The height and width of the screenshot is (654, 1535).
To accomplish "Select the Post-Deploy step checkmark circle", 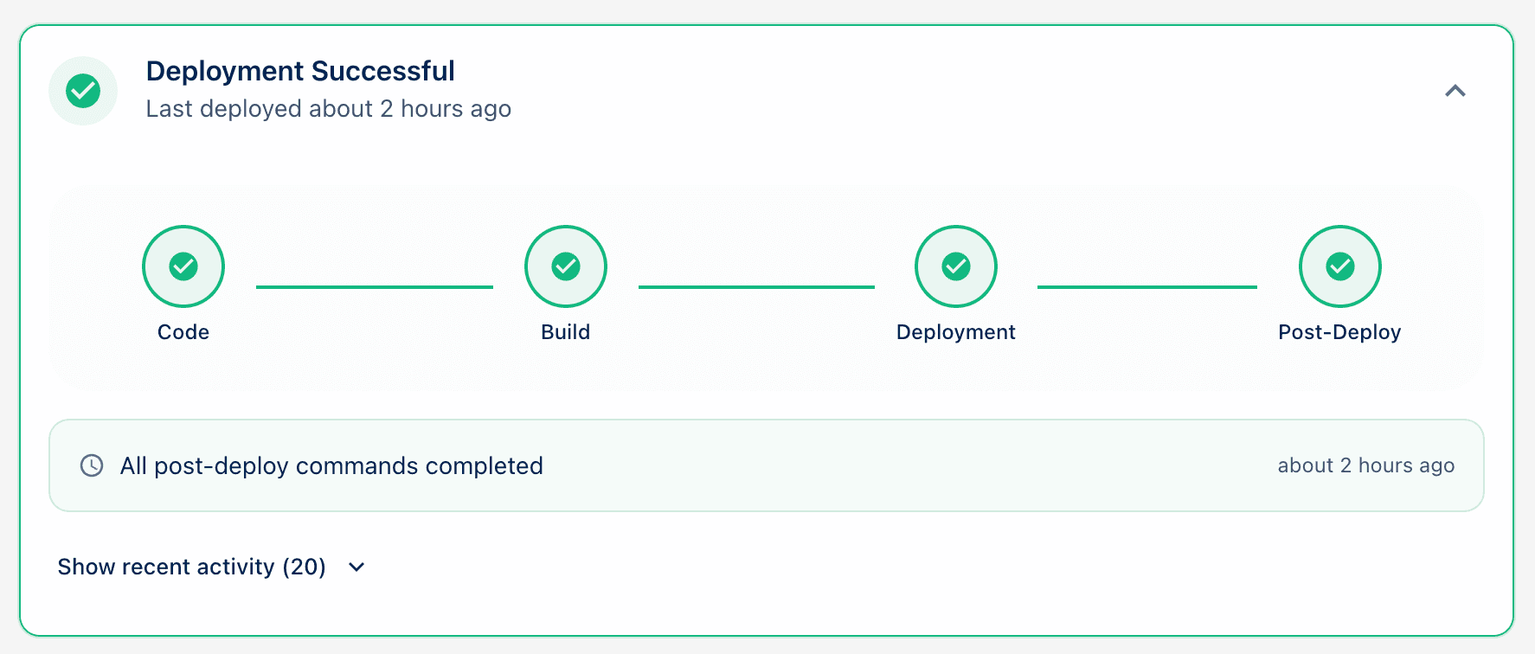I will click(x=1340, y=266).
